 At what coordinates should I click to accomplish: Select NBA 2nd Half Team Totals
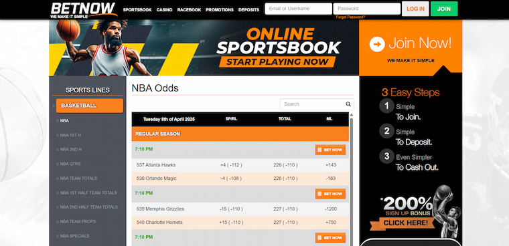pyautogui.click(x=88, y=207)
